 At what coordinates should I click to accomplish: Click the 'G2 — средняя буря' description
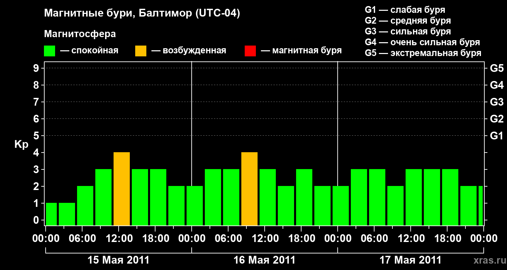pos(408,21)
